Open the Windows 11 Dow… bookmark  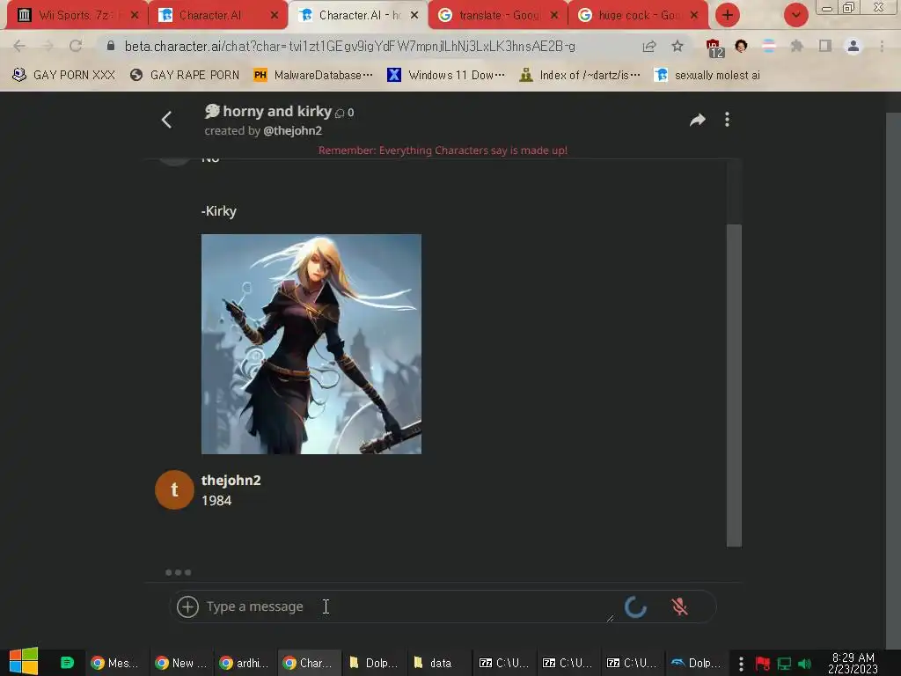[446, 75]
